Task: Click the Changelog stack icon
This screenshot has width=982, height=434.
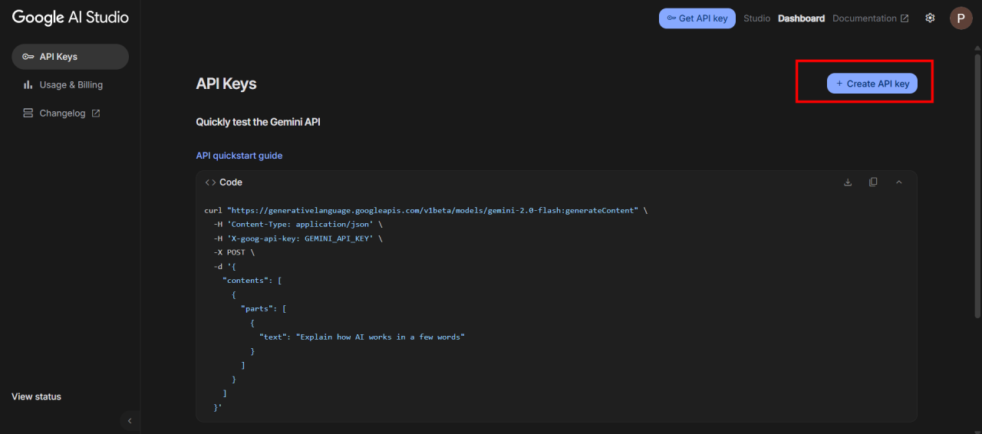Action: pyautogui.click(x=28, y=113)
